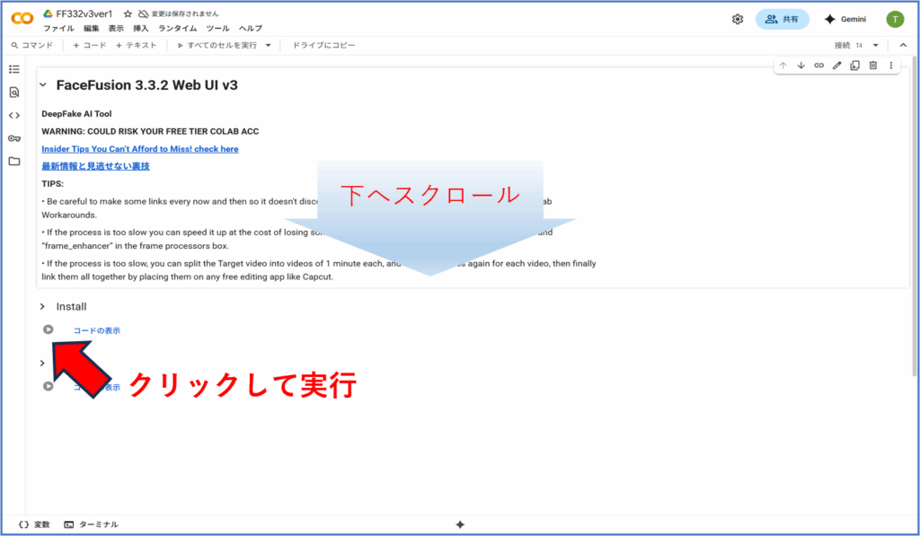920x536 pixels.
Task: Click すべてのセルを実行 run all
Action: (x=217, y=45)
